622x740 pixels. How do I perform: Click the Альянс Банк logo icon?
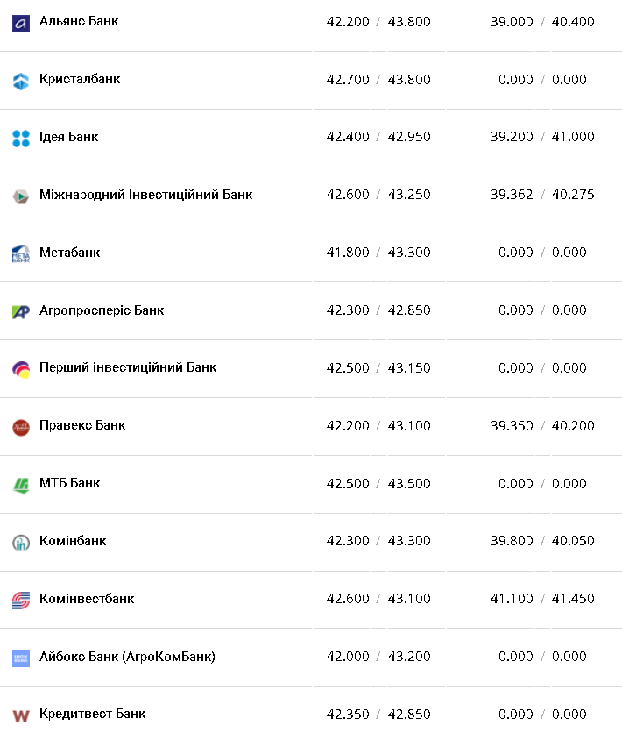tap(21, 24)
